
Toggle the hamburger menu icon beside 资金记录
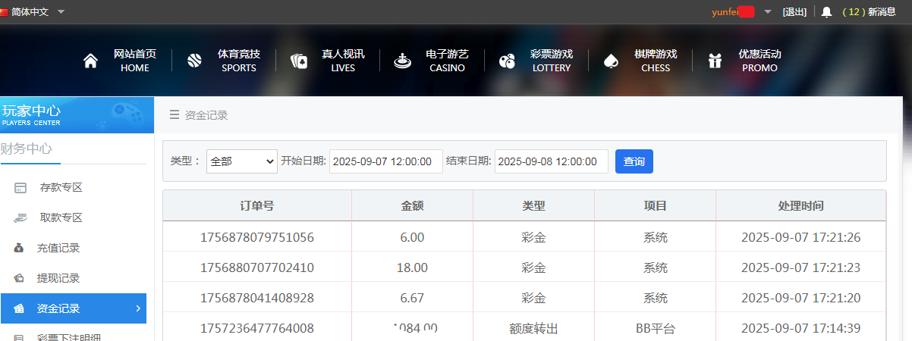(x=175, y=115)
